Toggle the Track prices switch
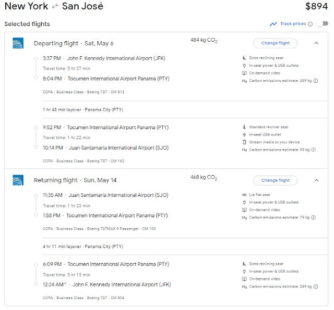Image resolution: width=334 pixels, height=310 pixels. [323, 24]
